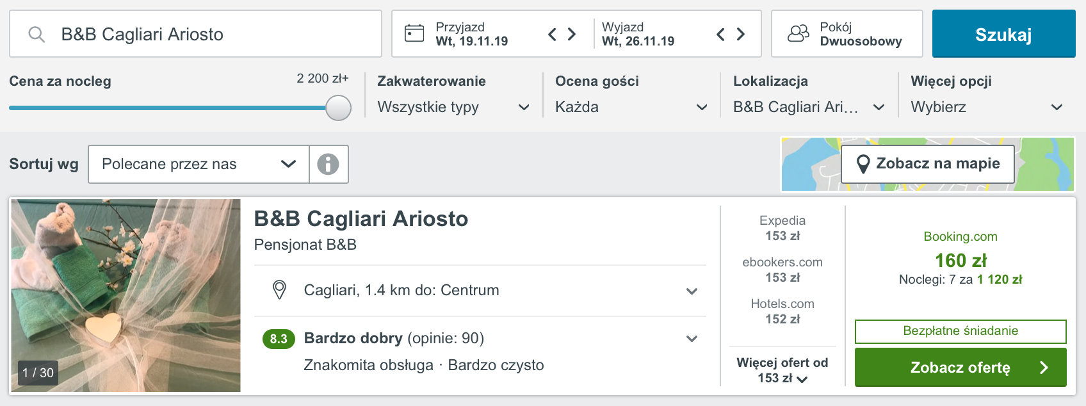Open the Więcej opcji dropdown
Viewport: 1086px width, 406px height.
(987, 107)
